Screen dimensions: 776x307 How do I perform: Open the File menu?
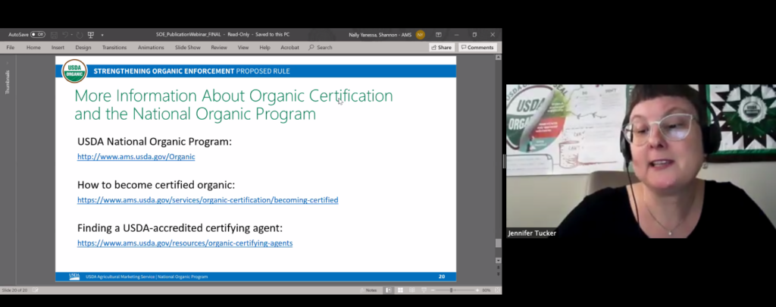click(x=11, y=48)
